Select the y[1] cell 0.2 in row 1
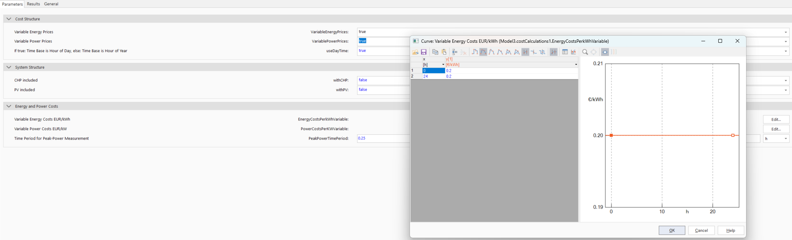Image resolution: width=792 pixels, height=240 pixels. pyautogui.click(x=511, y=70)
